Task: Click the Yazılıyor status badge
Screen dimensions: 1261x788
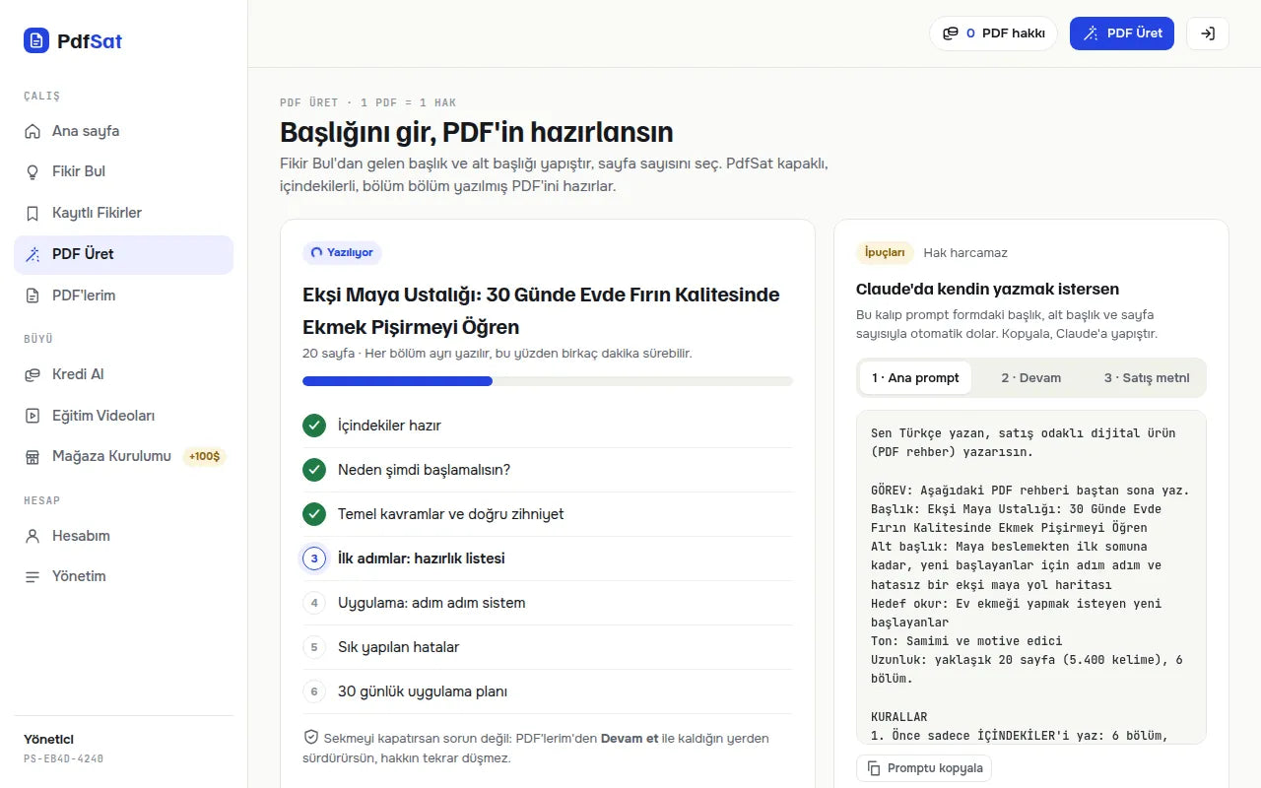Action: coord(342,253)
